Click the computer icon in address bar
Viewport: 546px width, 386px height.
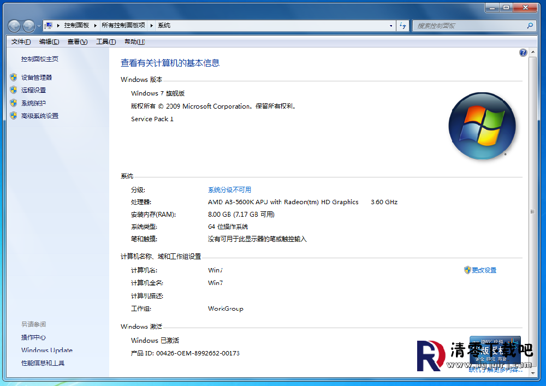(x=49, y=26)
